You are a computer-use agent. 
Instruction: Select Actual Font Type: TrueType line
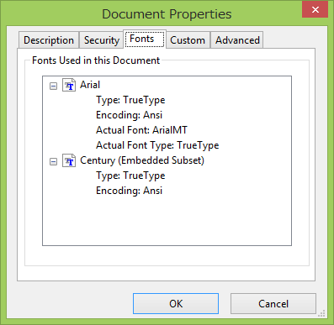[157, 145]
